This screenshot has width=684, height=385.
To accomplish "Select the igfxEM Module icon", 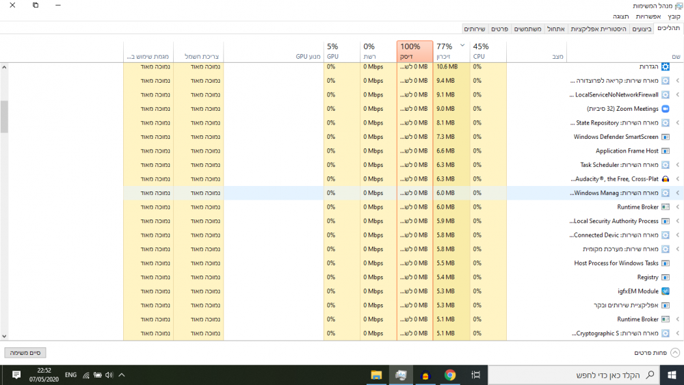I will click(666, 291).
